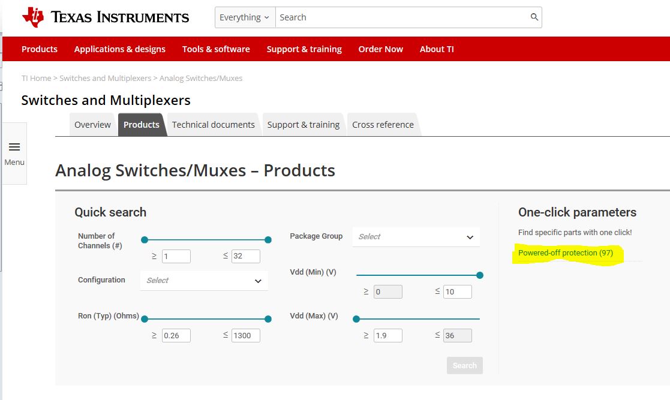
Task: Follow Switches and Multiplexers breadcrumb link
Action: pyautogui.click(x=105, y=78)
